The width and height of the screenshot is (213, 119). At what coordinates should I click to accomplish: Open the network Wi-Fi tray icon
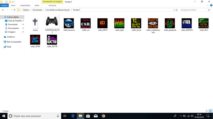click(188, 116)
